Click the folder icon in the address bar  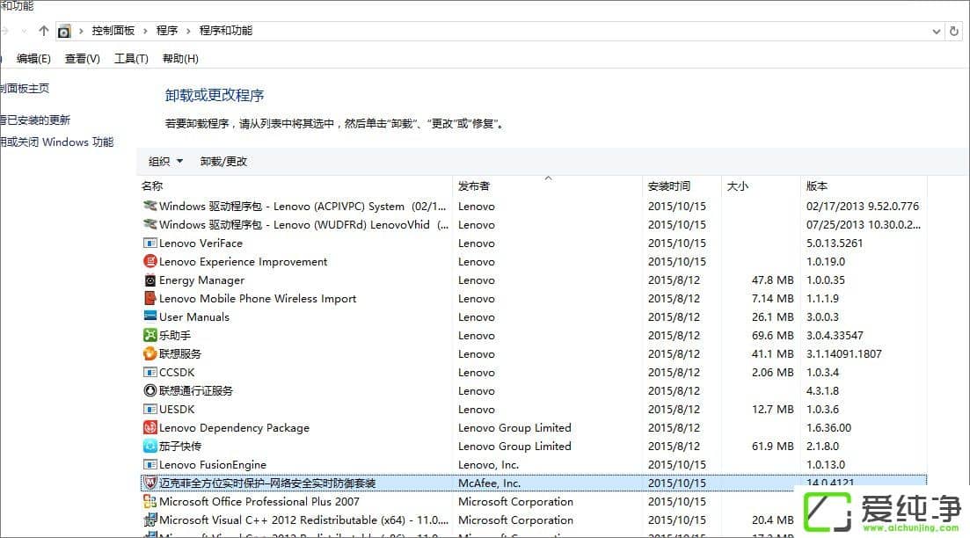[63, 30]
